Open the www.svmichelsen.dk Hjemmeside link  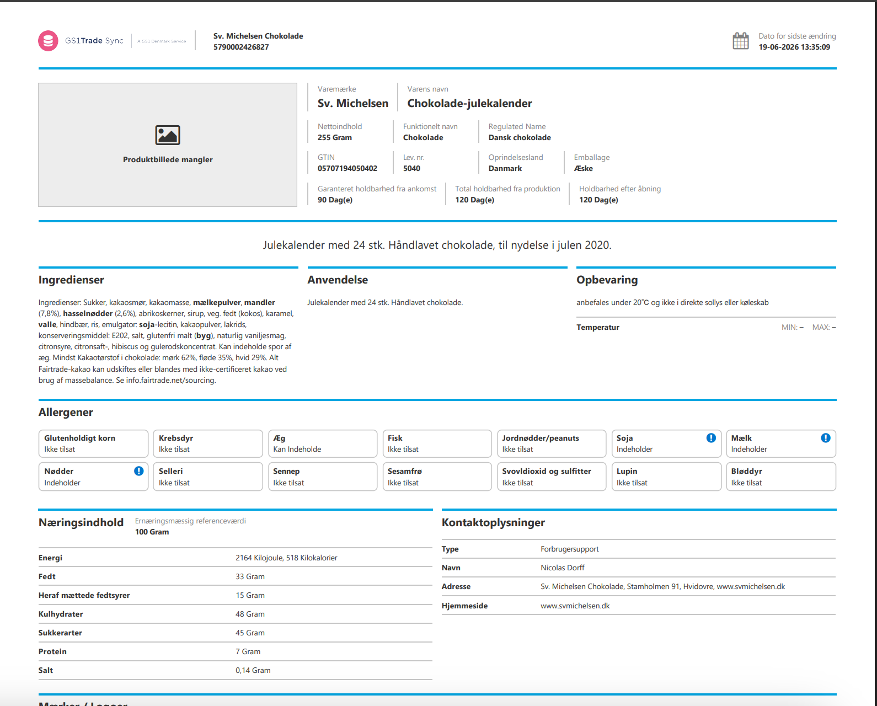(x=575, y=606)
